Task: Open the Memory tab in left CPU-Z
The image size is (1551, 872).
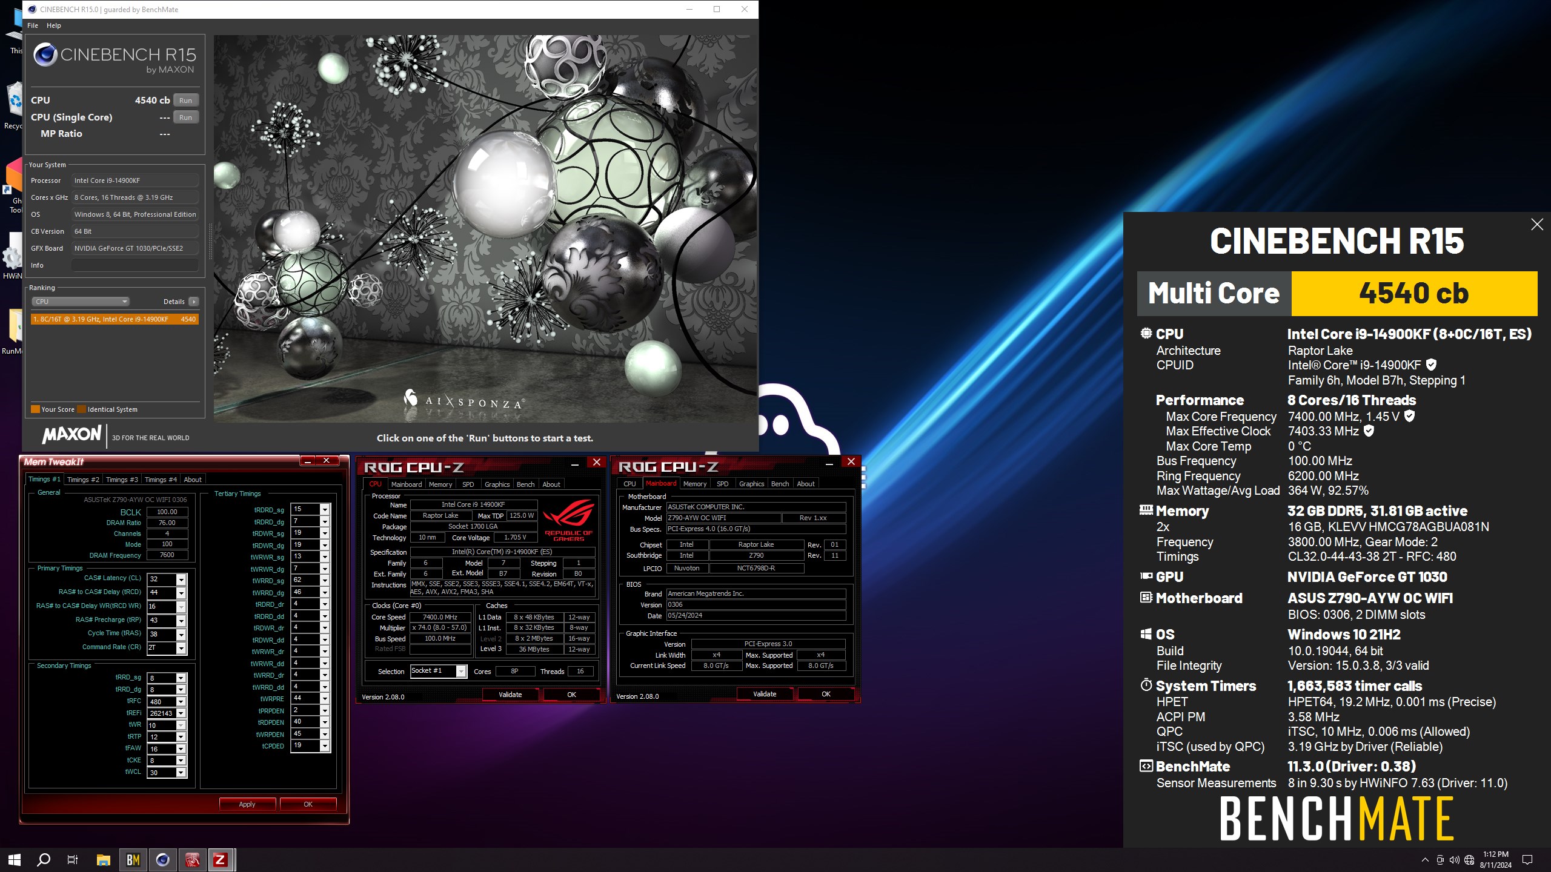Action: click(440, 484)
